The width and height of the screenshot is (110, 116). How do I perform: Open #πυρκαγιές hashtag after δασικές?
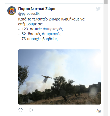pos(52,34)
